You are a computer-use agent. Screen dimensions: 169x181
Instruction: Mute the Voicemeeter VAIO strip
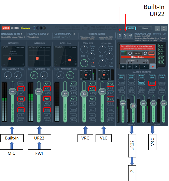click(x=92, y=120)
